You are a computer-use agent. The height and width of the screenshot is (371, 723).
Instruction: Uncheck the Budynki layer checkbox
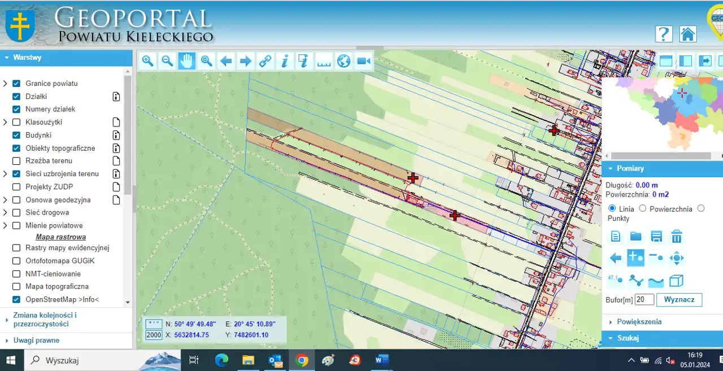pyautogui.click(x=16, y=135)
